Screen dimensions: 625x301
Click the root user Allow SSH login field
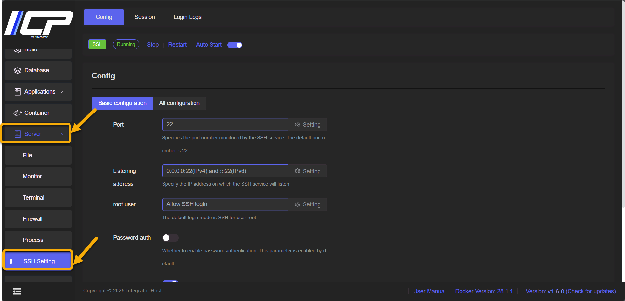(225, 204)
